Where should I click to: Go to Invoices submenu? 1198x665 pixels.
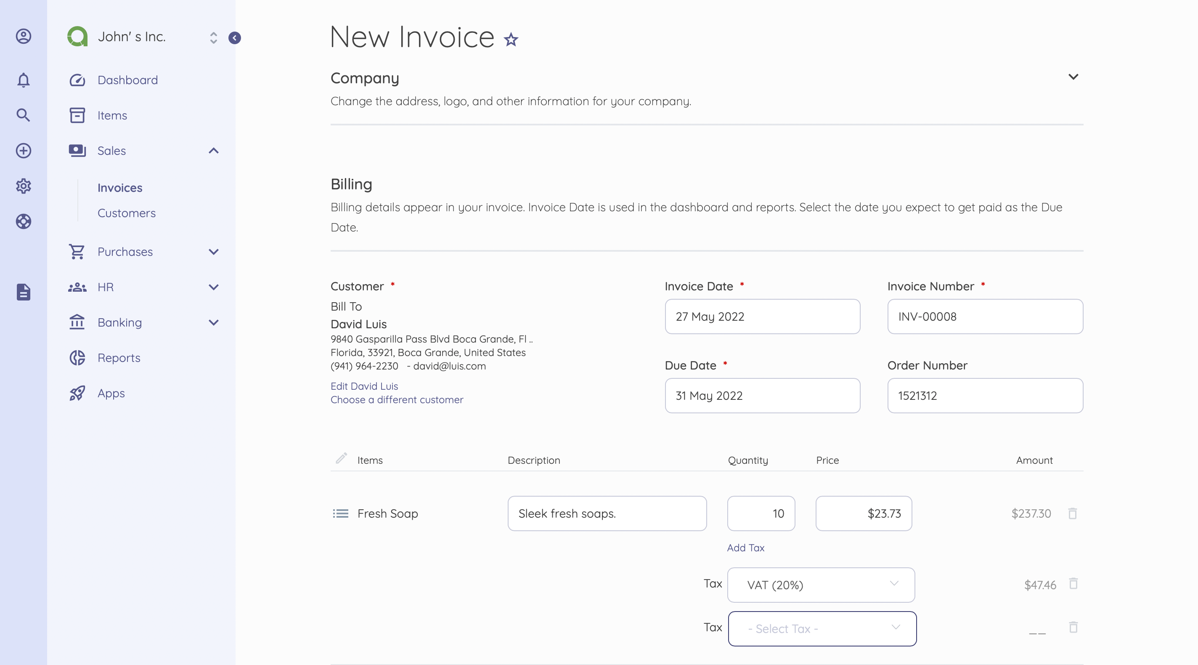(120, 188)
